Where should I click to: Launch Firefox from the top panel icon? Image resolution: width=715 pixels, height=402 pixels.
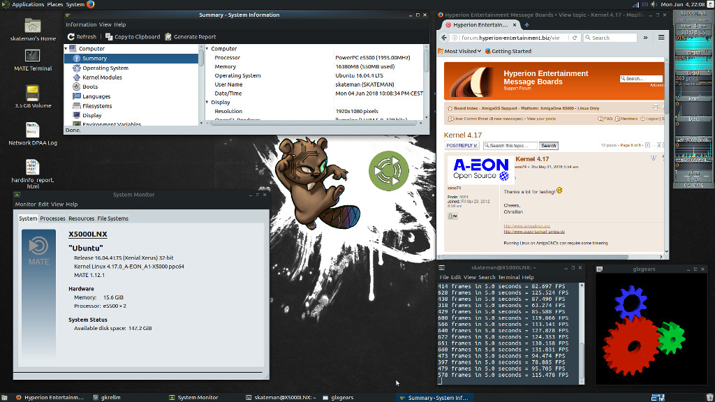90,4
